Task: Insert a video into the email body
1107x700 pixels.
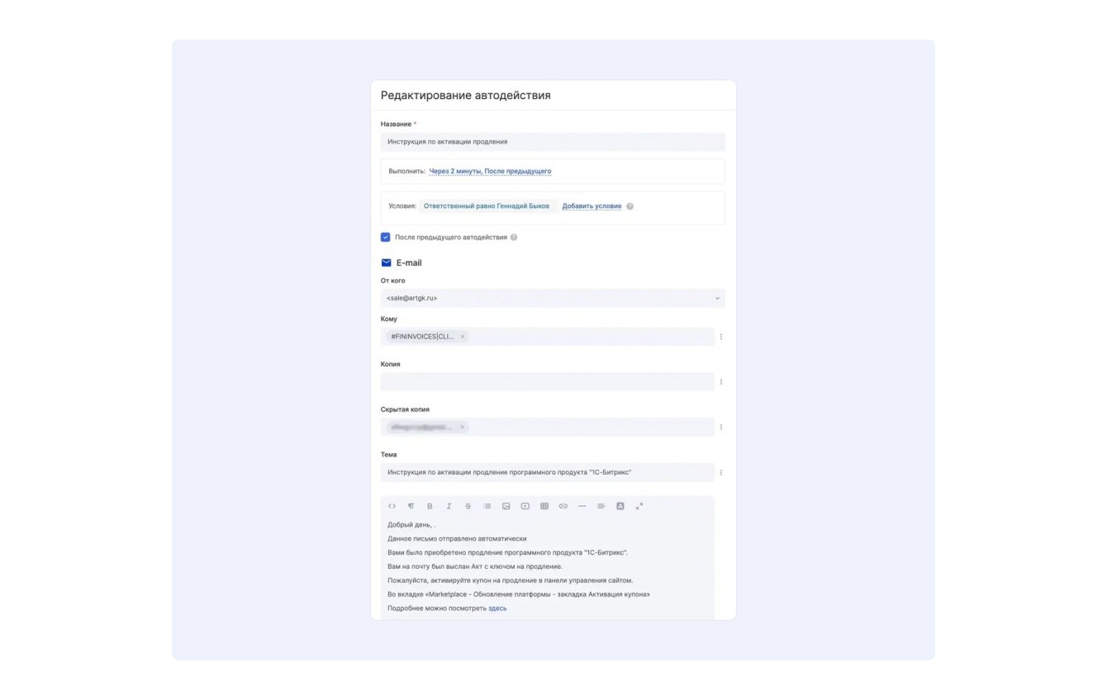Action: (525, 506)
